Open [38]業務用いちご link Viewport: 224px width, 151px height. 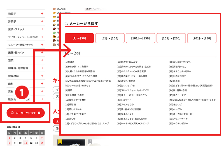(x=178, y=67)
